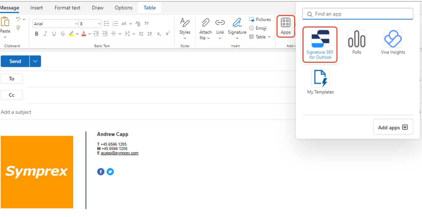Apply the red font color
Screen dimensions: 422x217
click(x=84, y=34)
